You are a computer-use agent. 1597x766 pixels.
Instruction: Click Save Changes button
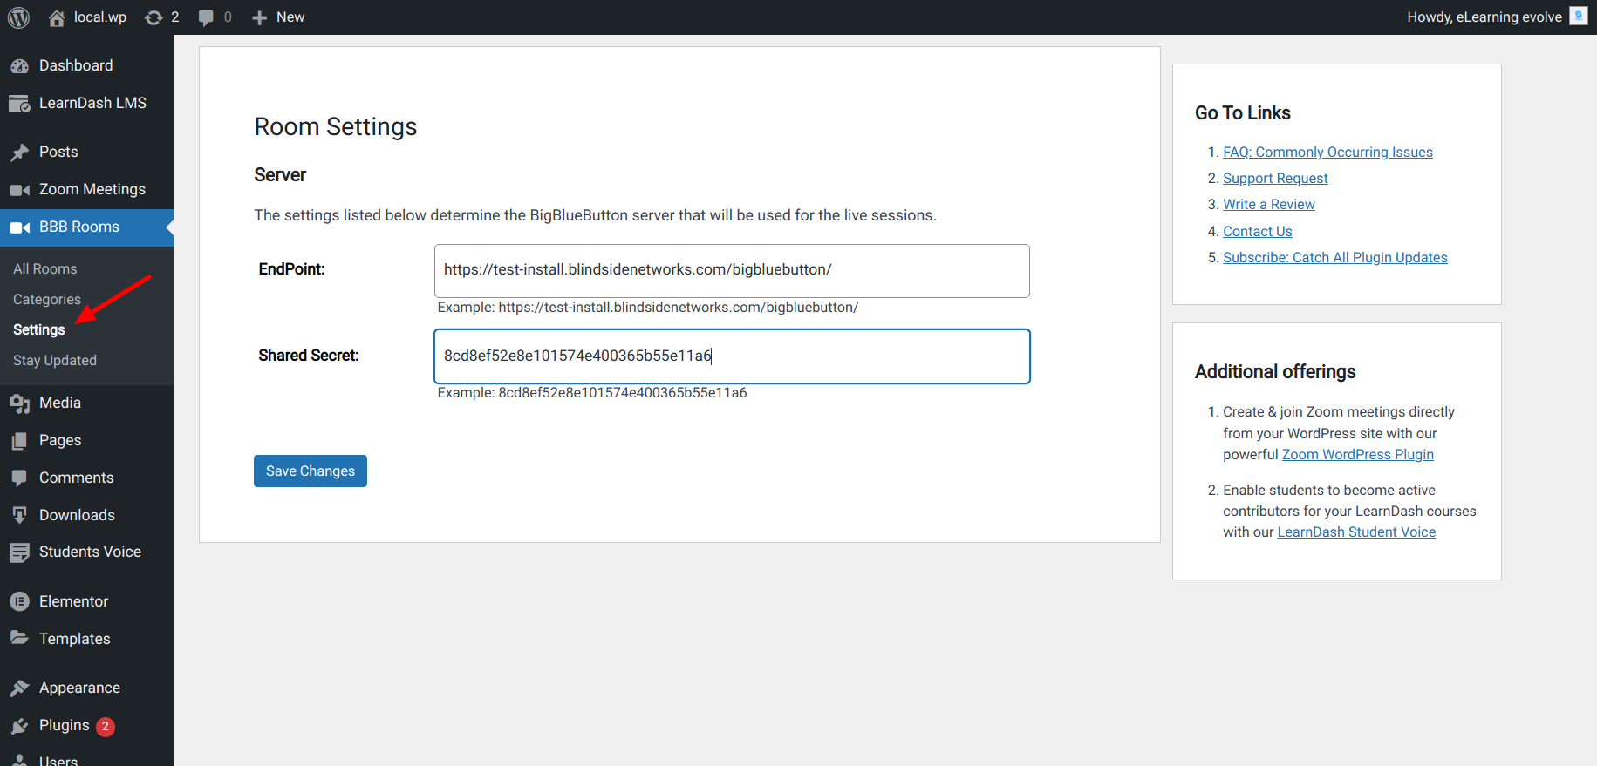click(x=311, y=471)
